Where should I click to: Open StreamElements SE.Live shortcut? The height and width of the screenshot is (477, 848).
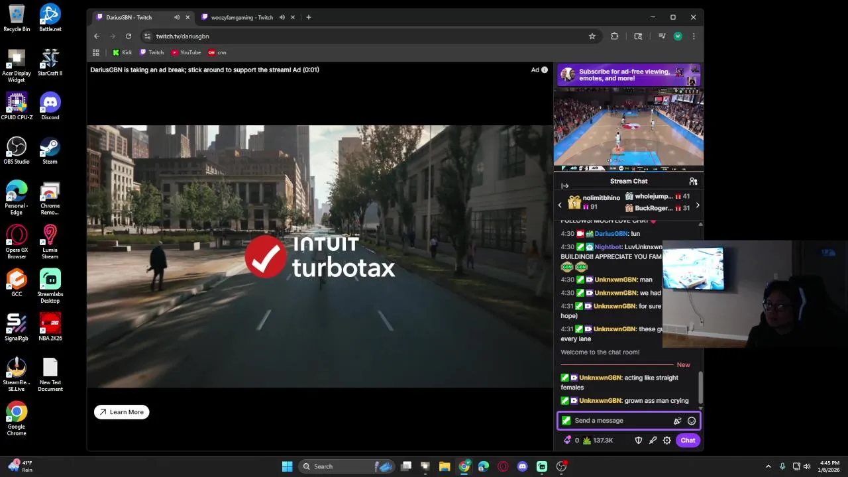[x=17, y=375]
